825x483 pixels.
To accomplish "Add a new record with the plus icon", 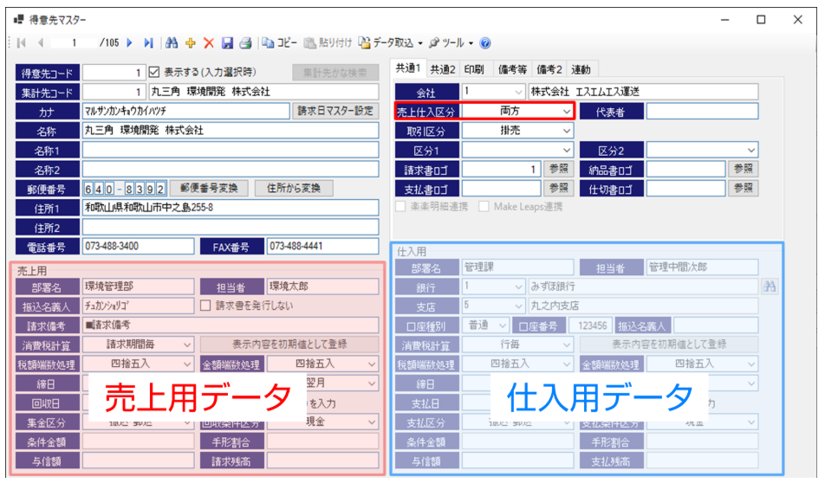I will [x=191, y=43].
